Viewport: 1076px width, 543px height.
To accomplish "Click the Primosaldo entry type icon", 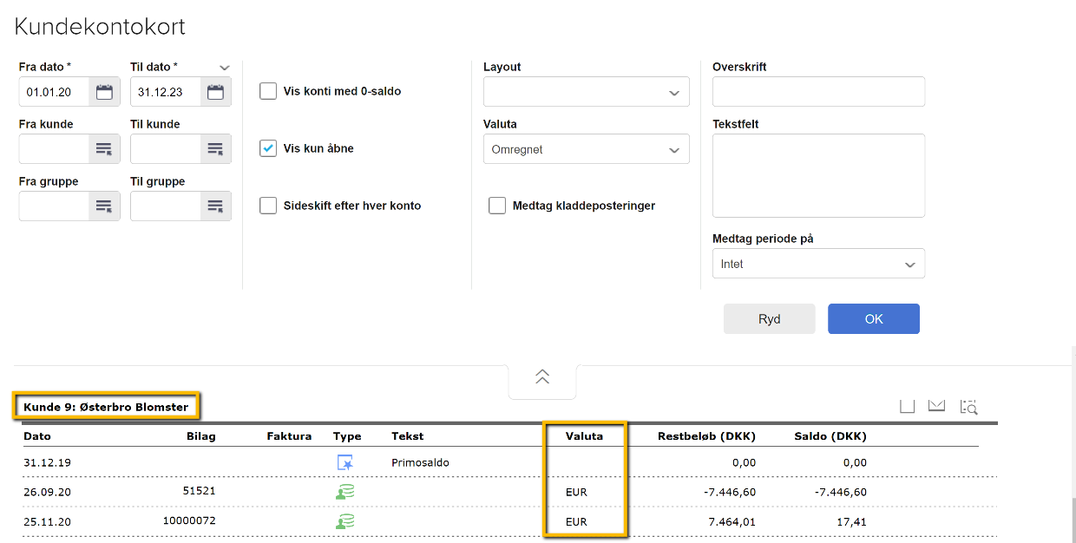I will [x=344, y=463].
